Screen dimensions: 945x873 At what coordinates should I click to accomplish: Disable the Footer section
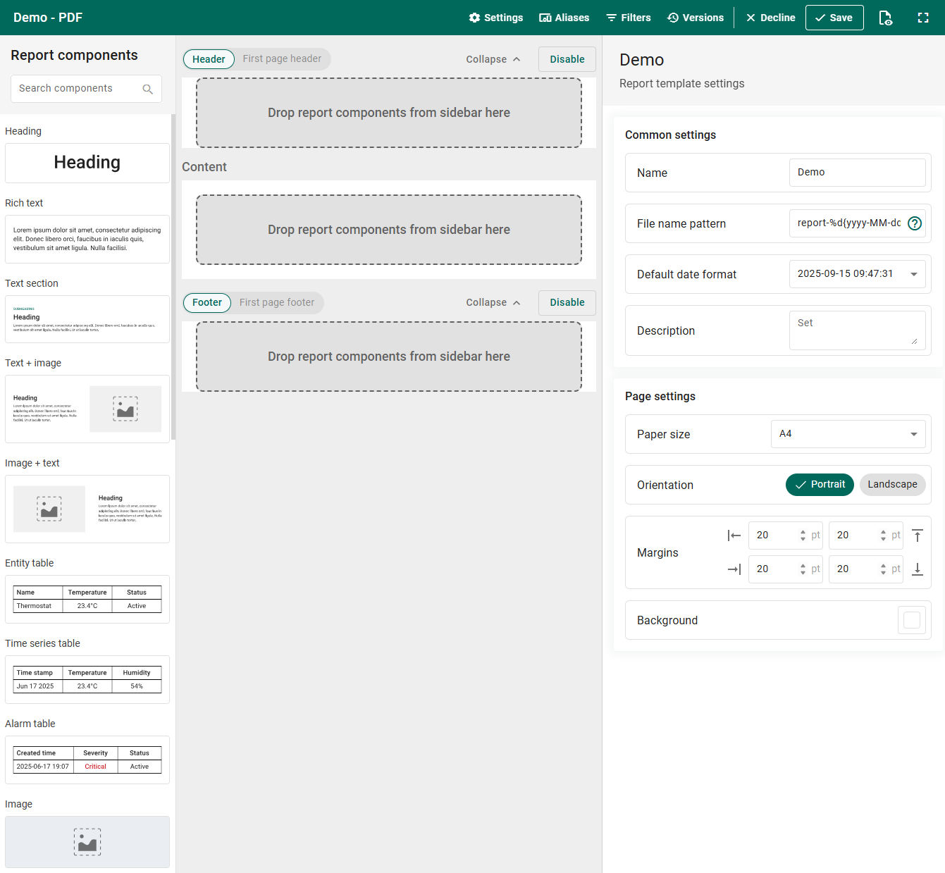click(x=567, y=302)
